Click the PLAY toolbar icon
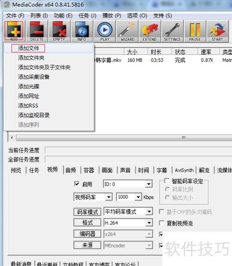 click(x=105, y=31)
